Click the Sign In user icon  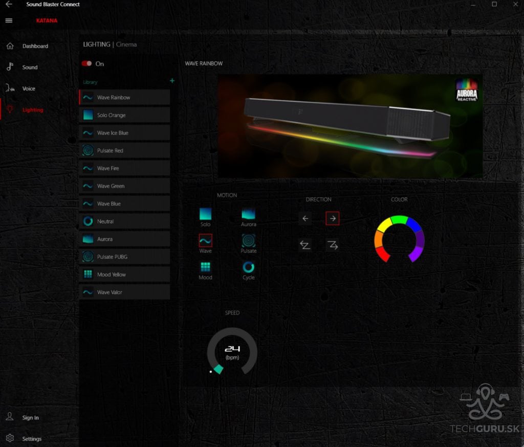(x=10, y=416)
